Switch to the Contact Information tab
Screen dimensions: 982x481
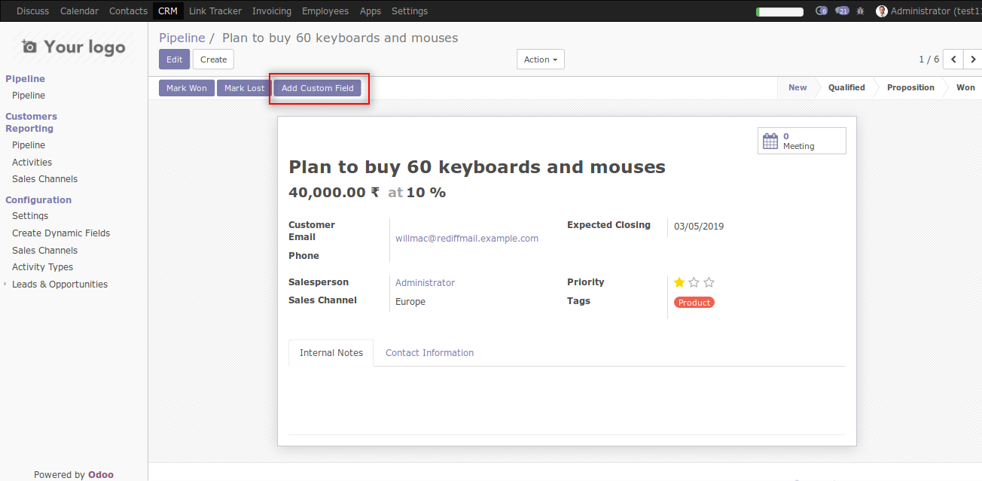coord(430,352)
